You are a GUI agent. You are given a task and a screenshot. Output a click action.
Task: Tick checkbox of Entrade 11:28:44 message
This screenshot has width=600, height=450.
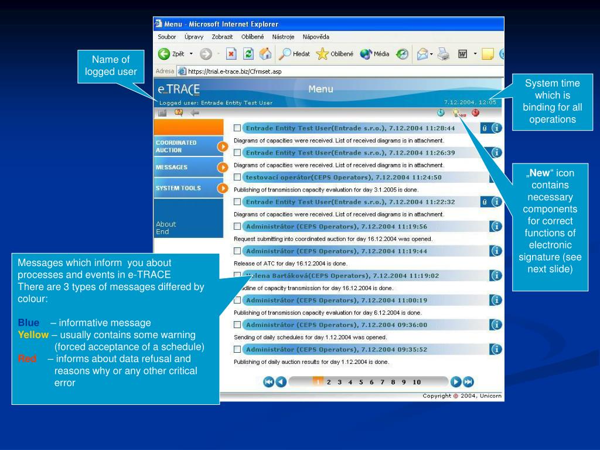pyautogui.click(x=237, y=128)
